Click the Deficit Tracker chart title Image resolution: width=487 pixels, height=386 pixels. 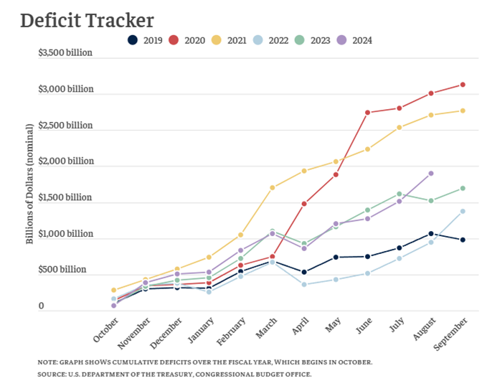[x=87, y=20]
